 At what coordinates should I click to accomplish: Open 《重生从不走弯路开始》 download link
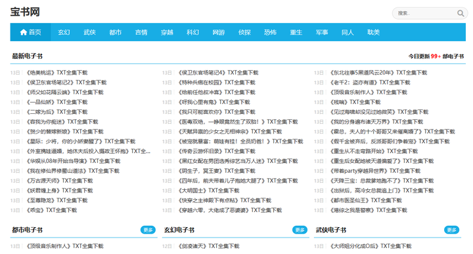374,151
